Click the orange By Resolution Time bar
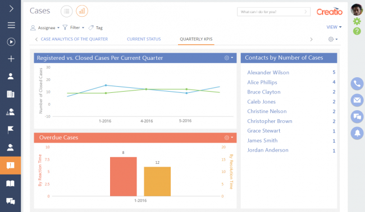365x212 pixels. click(x=157, y=181)
